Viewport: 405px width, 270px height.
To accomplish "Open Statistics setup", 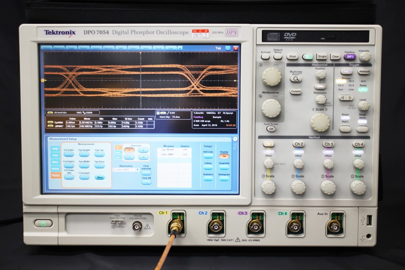I will tap(208, 179).
